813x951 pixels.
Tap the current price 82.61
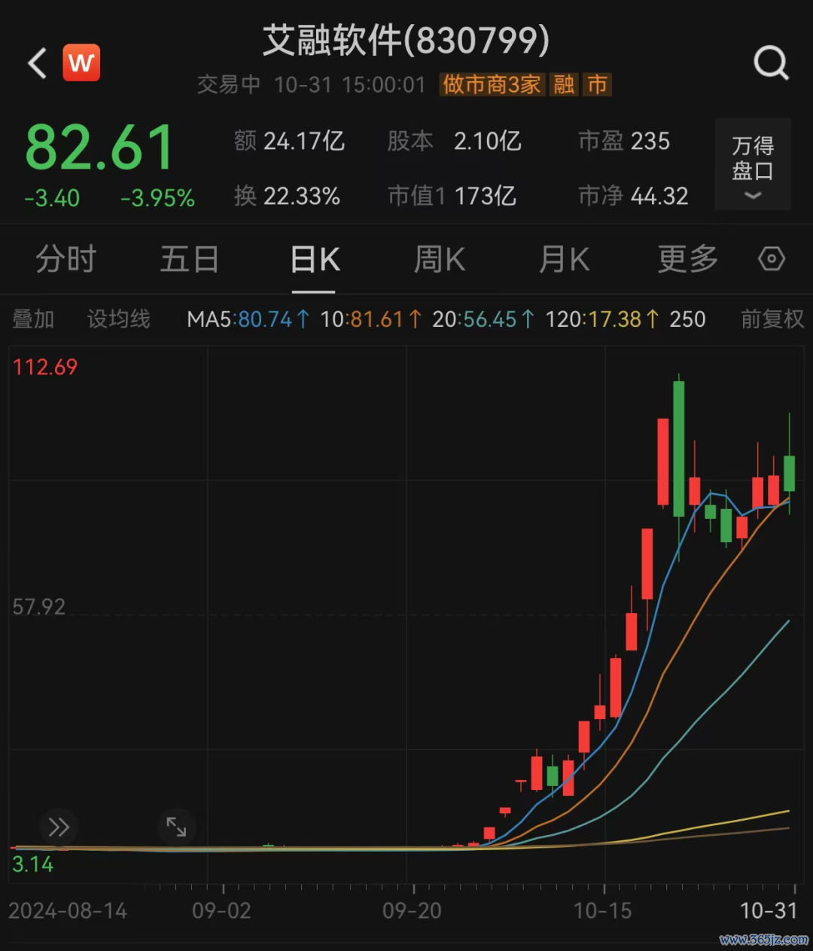tap(99, 148)
